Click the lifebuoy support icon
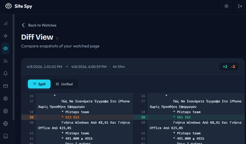This screenshot has width=246, height=144. [x=5, y=111]
